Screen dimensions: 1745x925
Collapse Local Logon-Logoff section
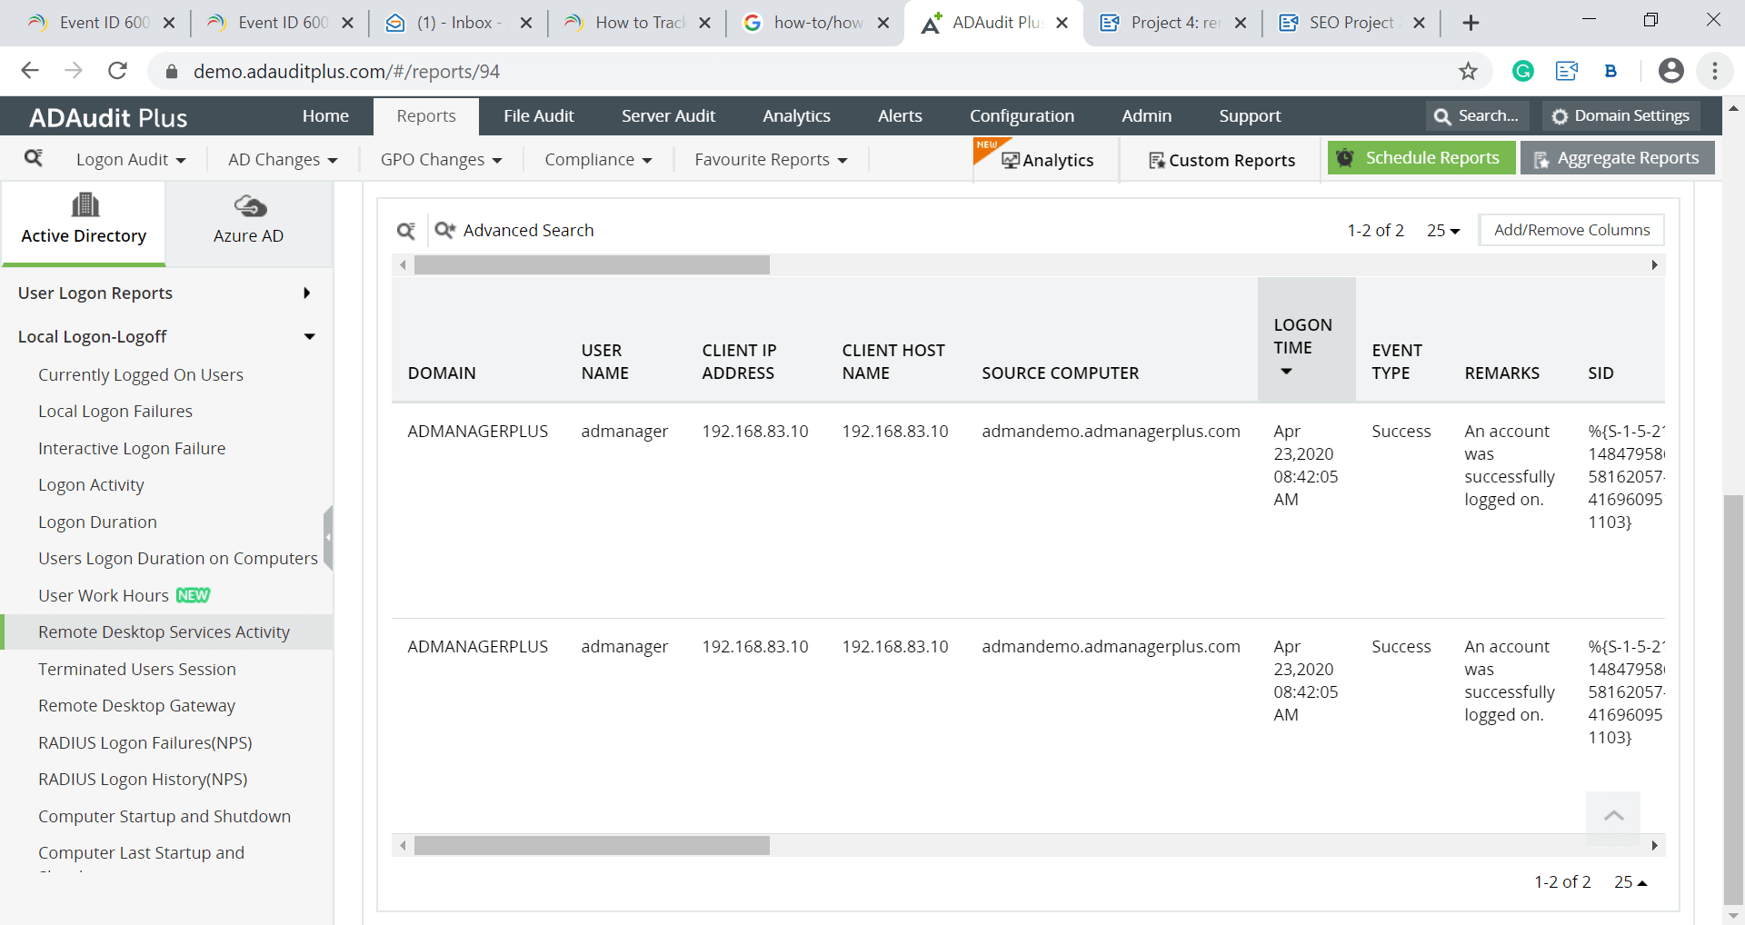[166, 336]
